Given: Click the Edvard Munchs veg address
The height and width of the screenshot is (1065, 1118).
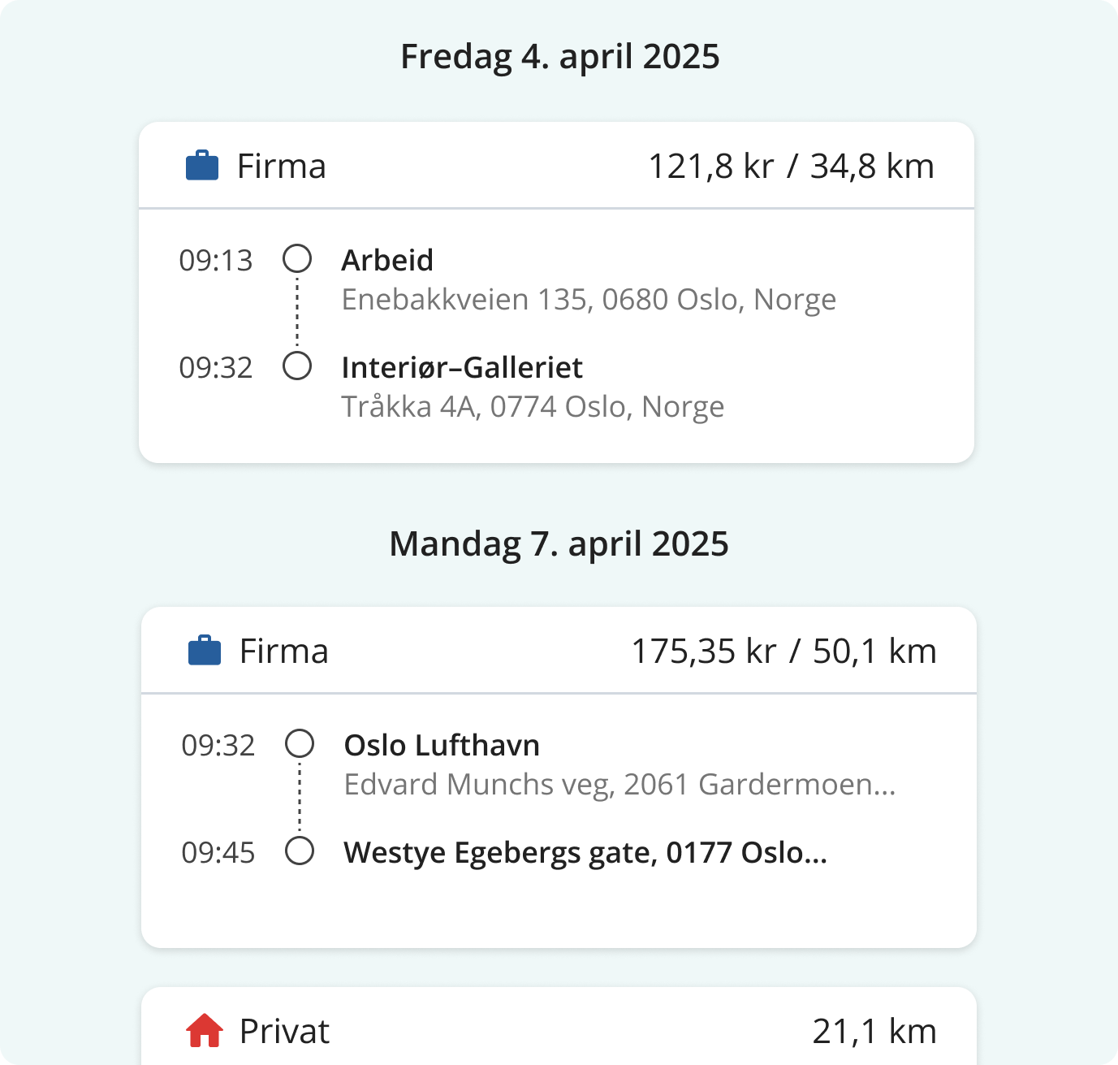Looking at the screenshot, I should 619,785.
